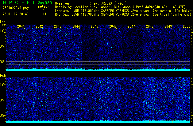Select meteor count value '0'
The height and width of the screenshot is (126, 193).
point(44,11)
